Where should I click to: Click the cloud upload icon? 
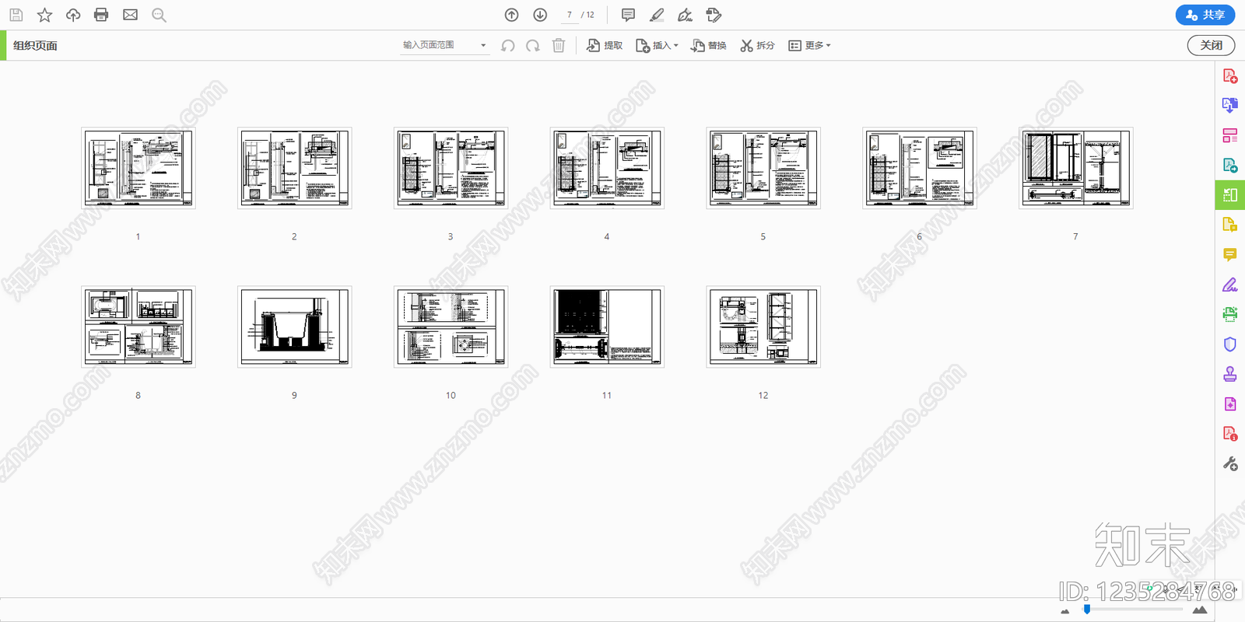pyautogui.click(x=73, y=15)
